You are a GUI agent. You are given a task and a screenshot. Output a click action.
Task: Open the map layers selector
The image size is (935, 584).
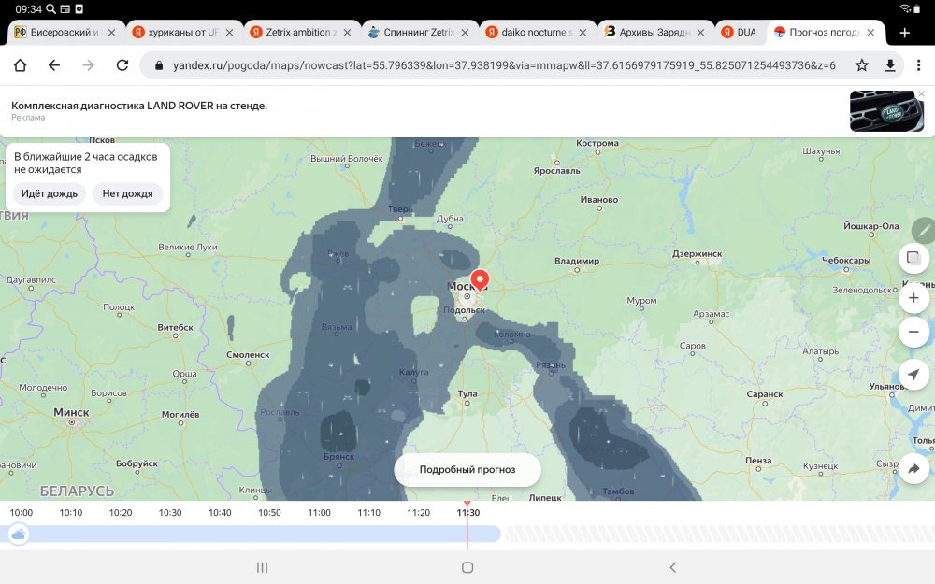click(x=913, y=259)
